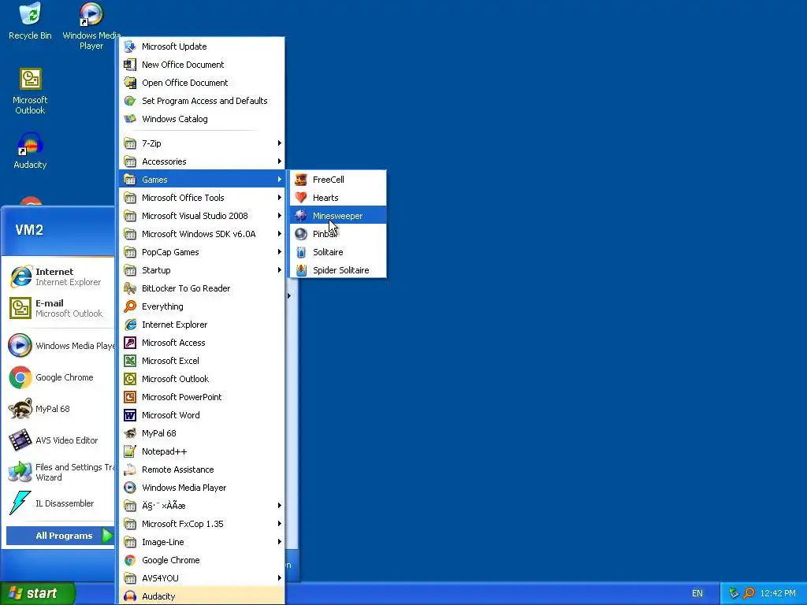Expand PopCap Games folder
The width and height of the screenshot is (807, 605).
pos(202,252)
